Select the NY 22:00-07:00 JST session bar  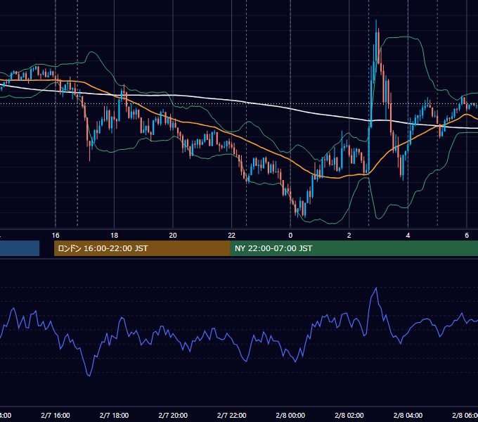(x=354, y=248)
